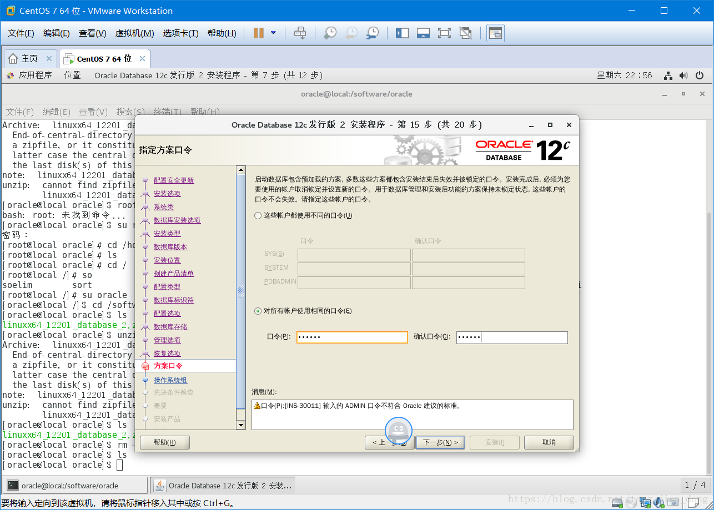Open the GNOME 位置 menu

[72, 75]
